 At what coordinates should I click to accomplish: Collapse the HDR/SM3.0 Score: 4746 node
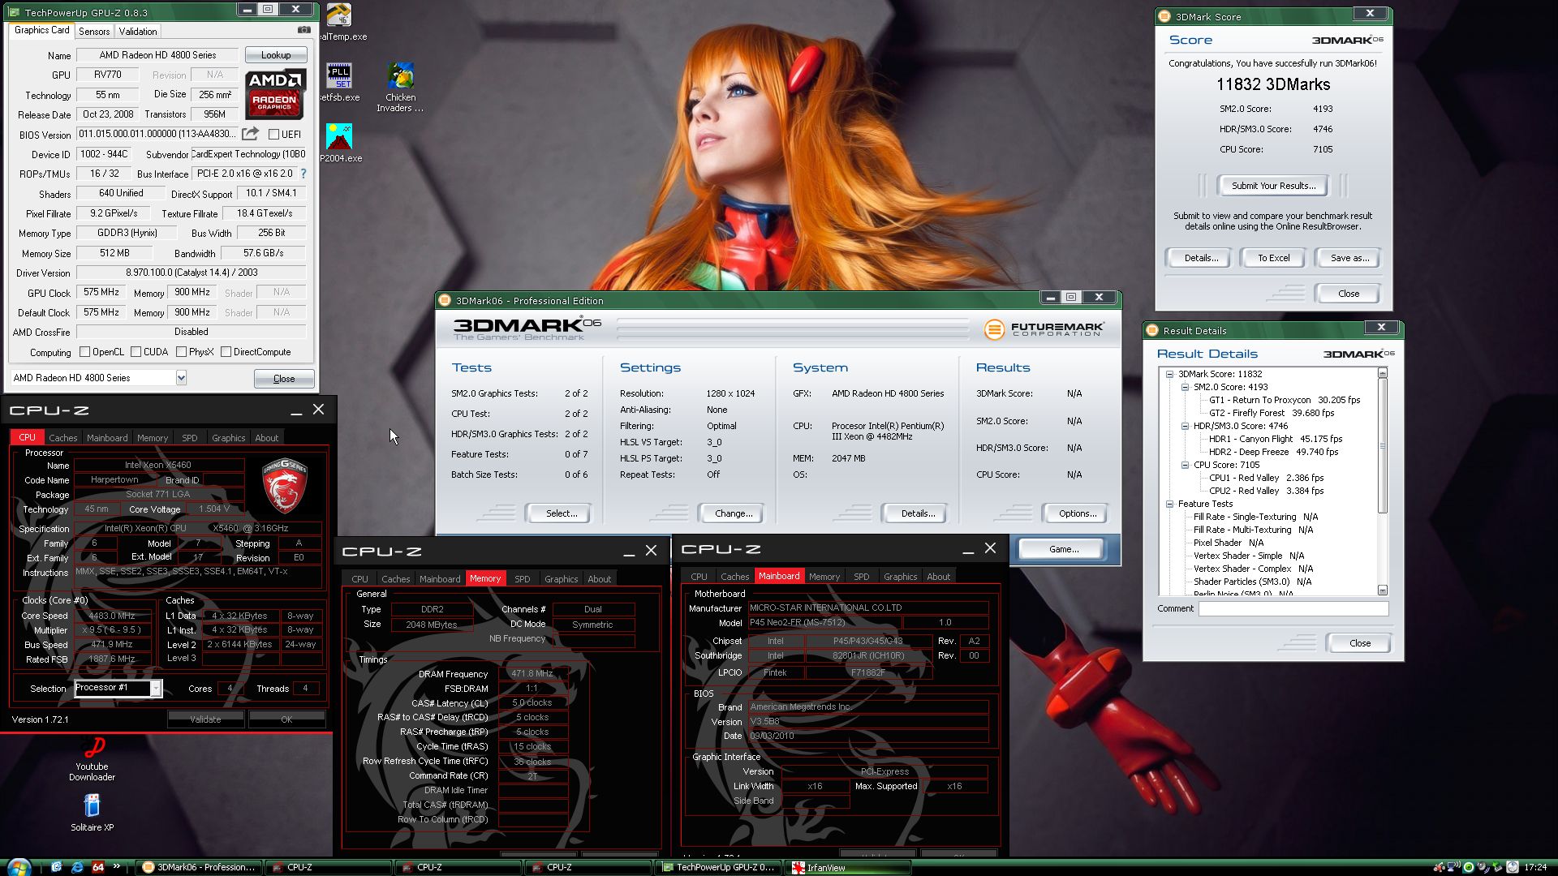[x=1185, y=426]
